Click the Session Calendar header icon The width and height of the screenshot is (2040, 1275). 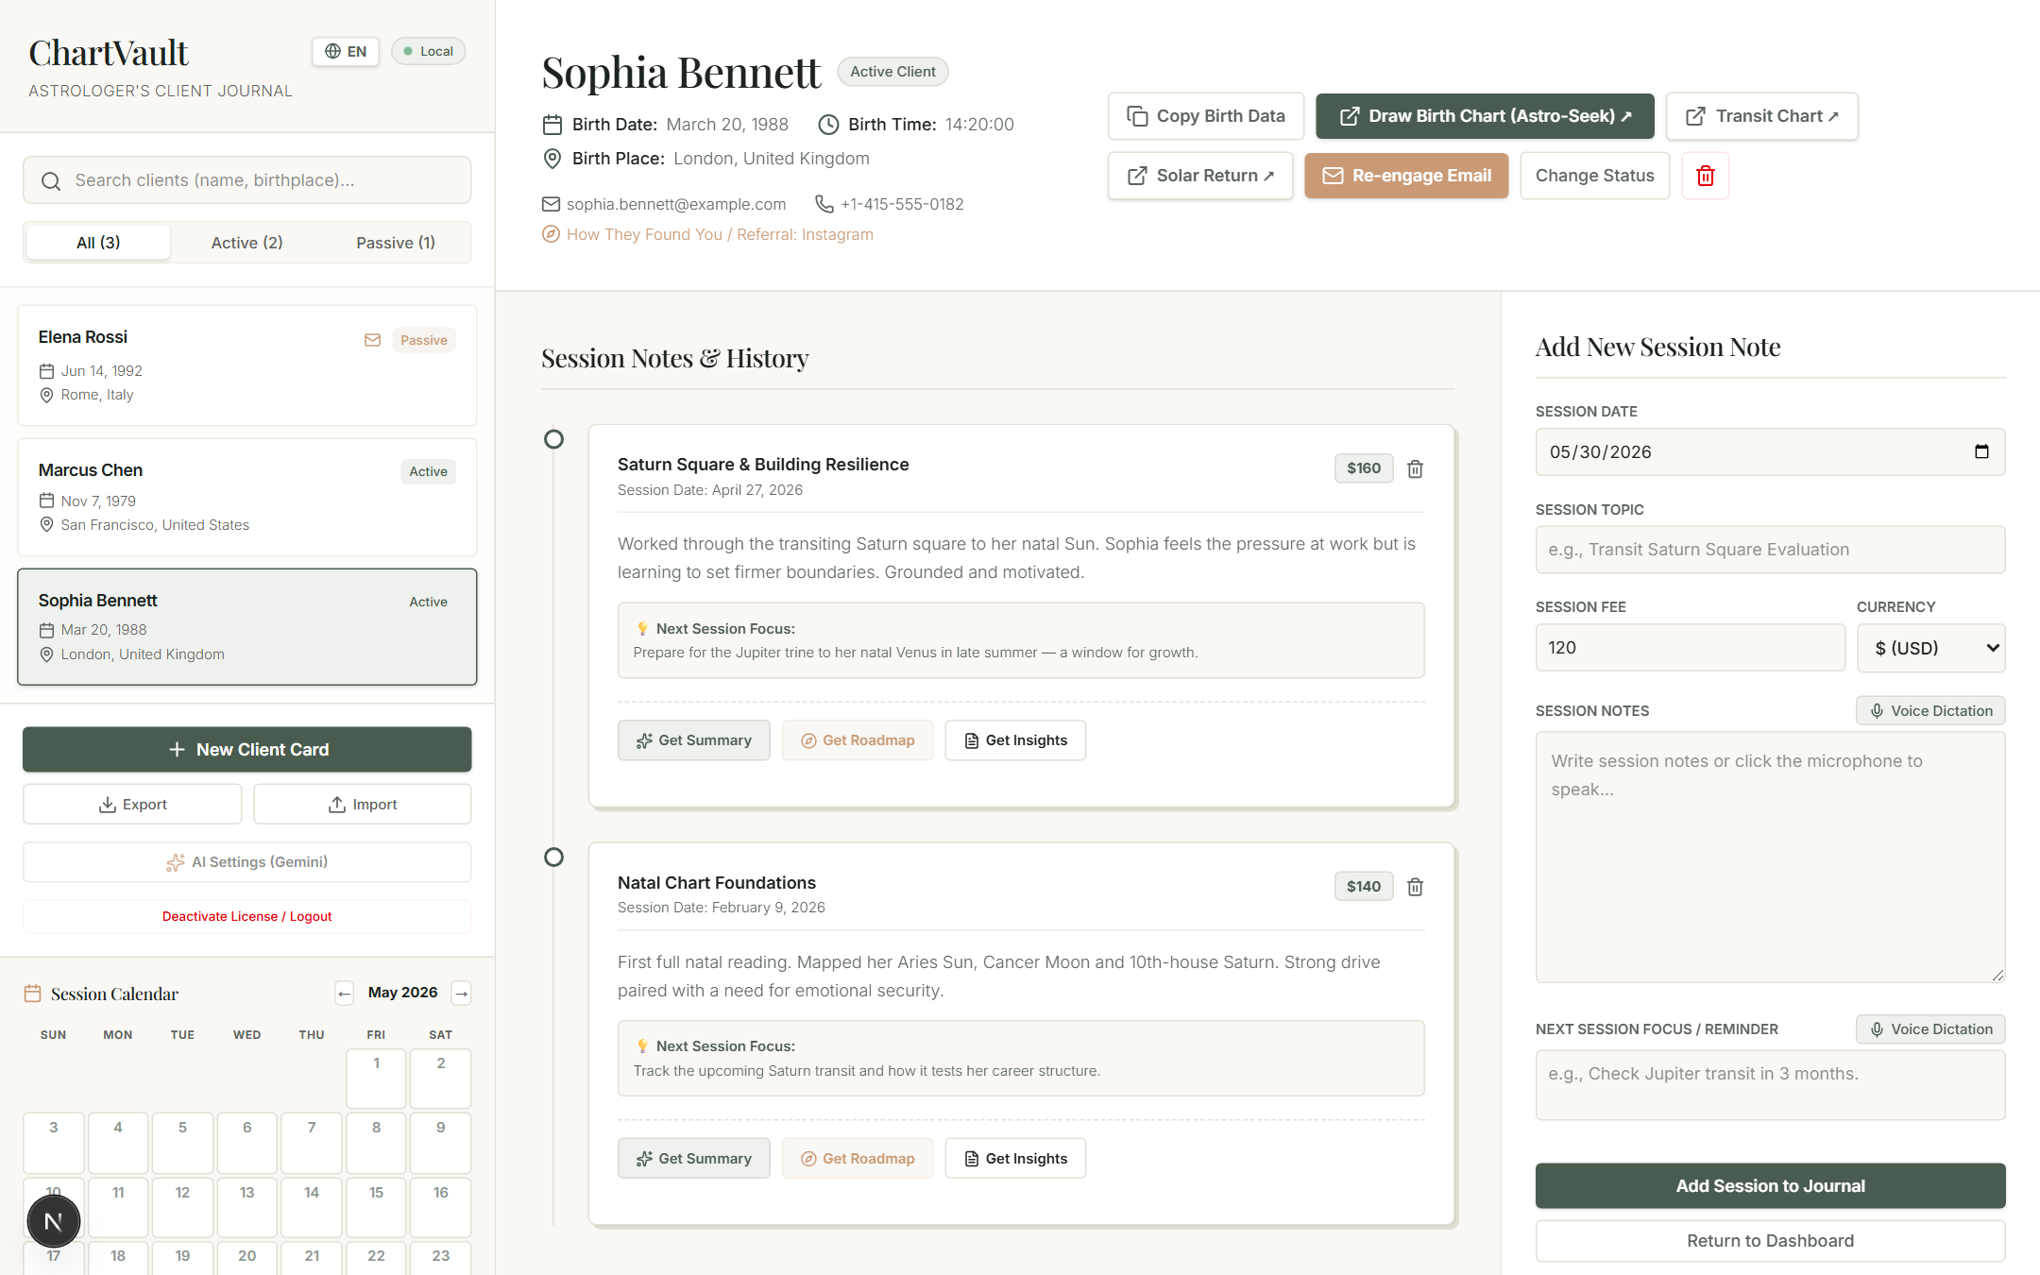pos(32,994)
